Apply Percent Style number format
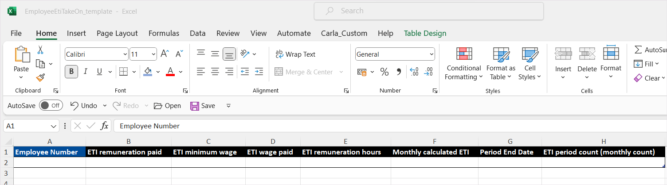 coord(384,72)
